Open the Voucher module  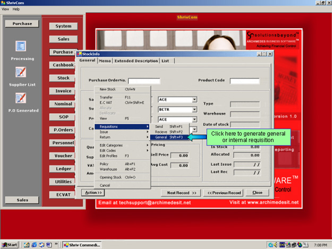63,156
